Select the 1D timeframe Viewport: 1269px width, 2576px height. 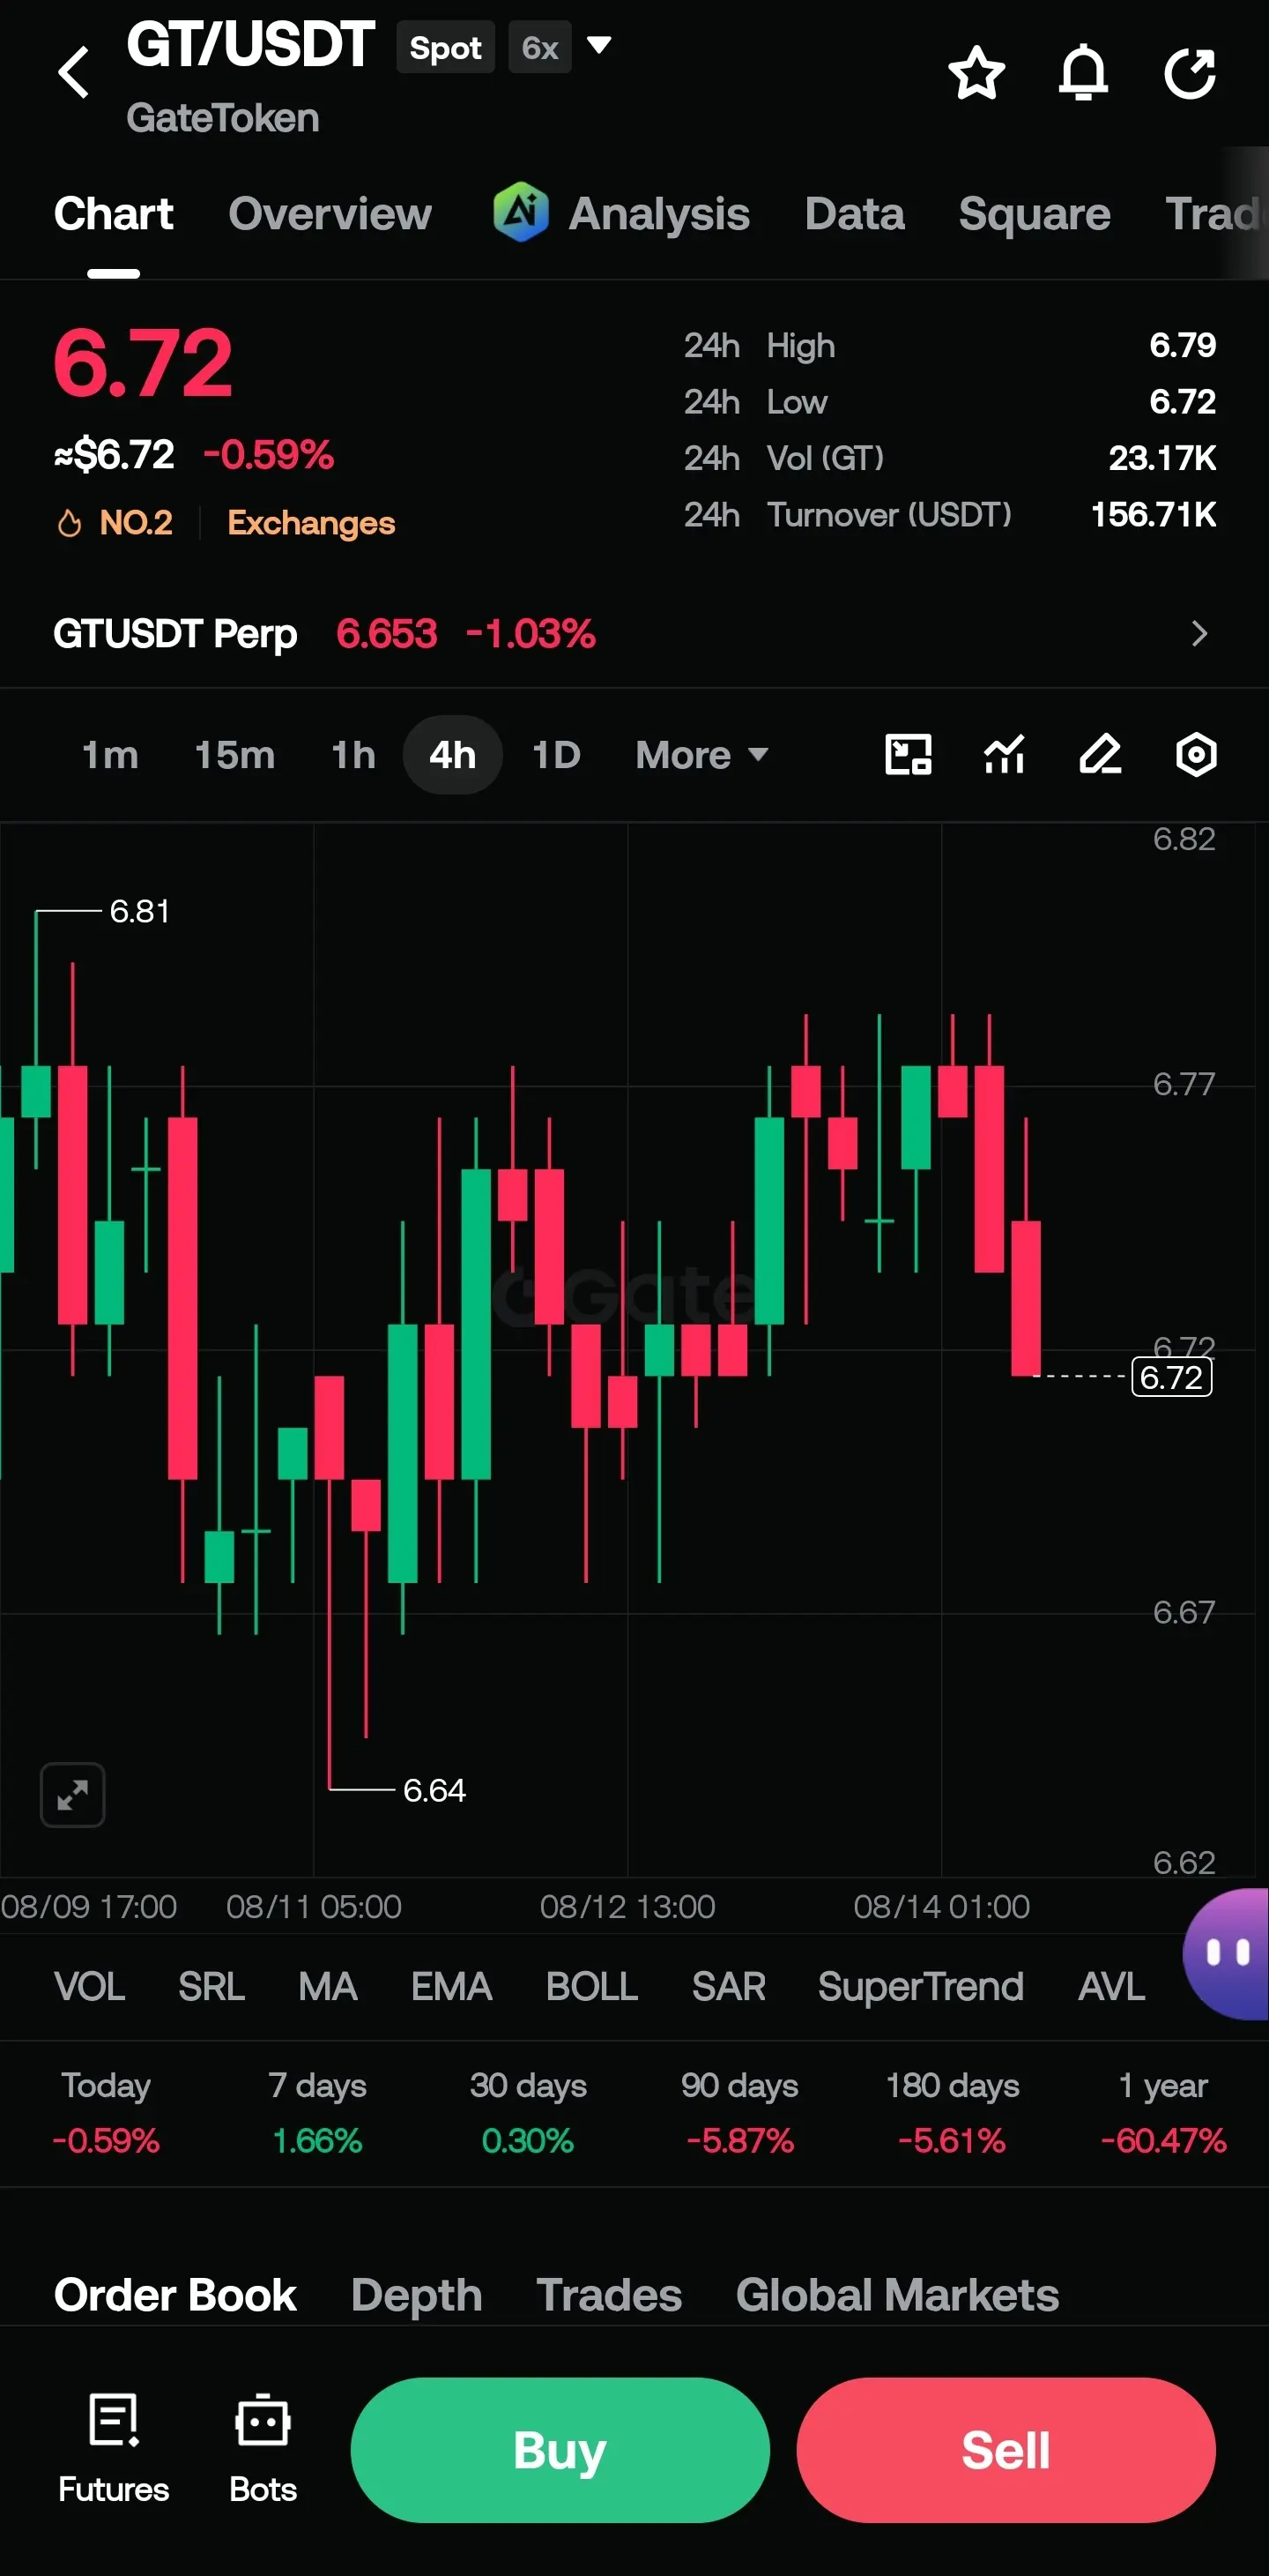coord(557,755)
